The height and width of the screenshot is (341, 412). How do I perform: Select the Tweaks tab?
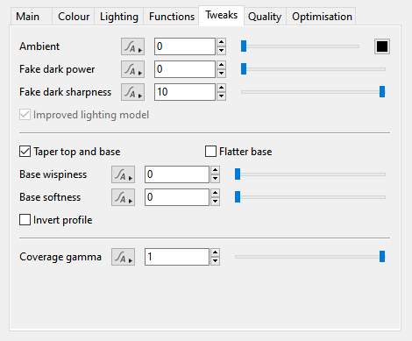point(222,15)
